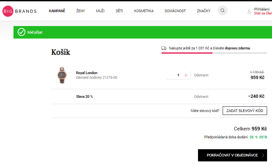
Task: Open the Kosmetika category
Action: 144,11
